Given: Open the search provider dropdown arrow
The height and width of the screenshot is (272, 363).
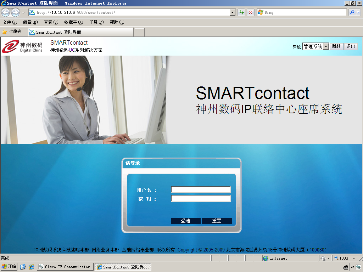Looking at the screenshot, I should [358, 12].
